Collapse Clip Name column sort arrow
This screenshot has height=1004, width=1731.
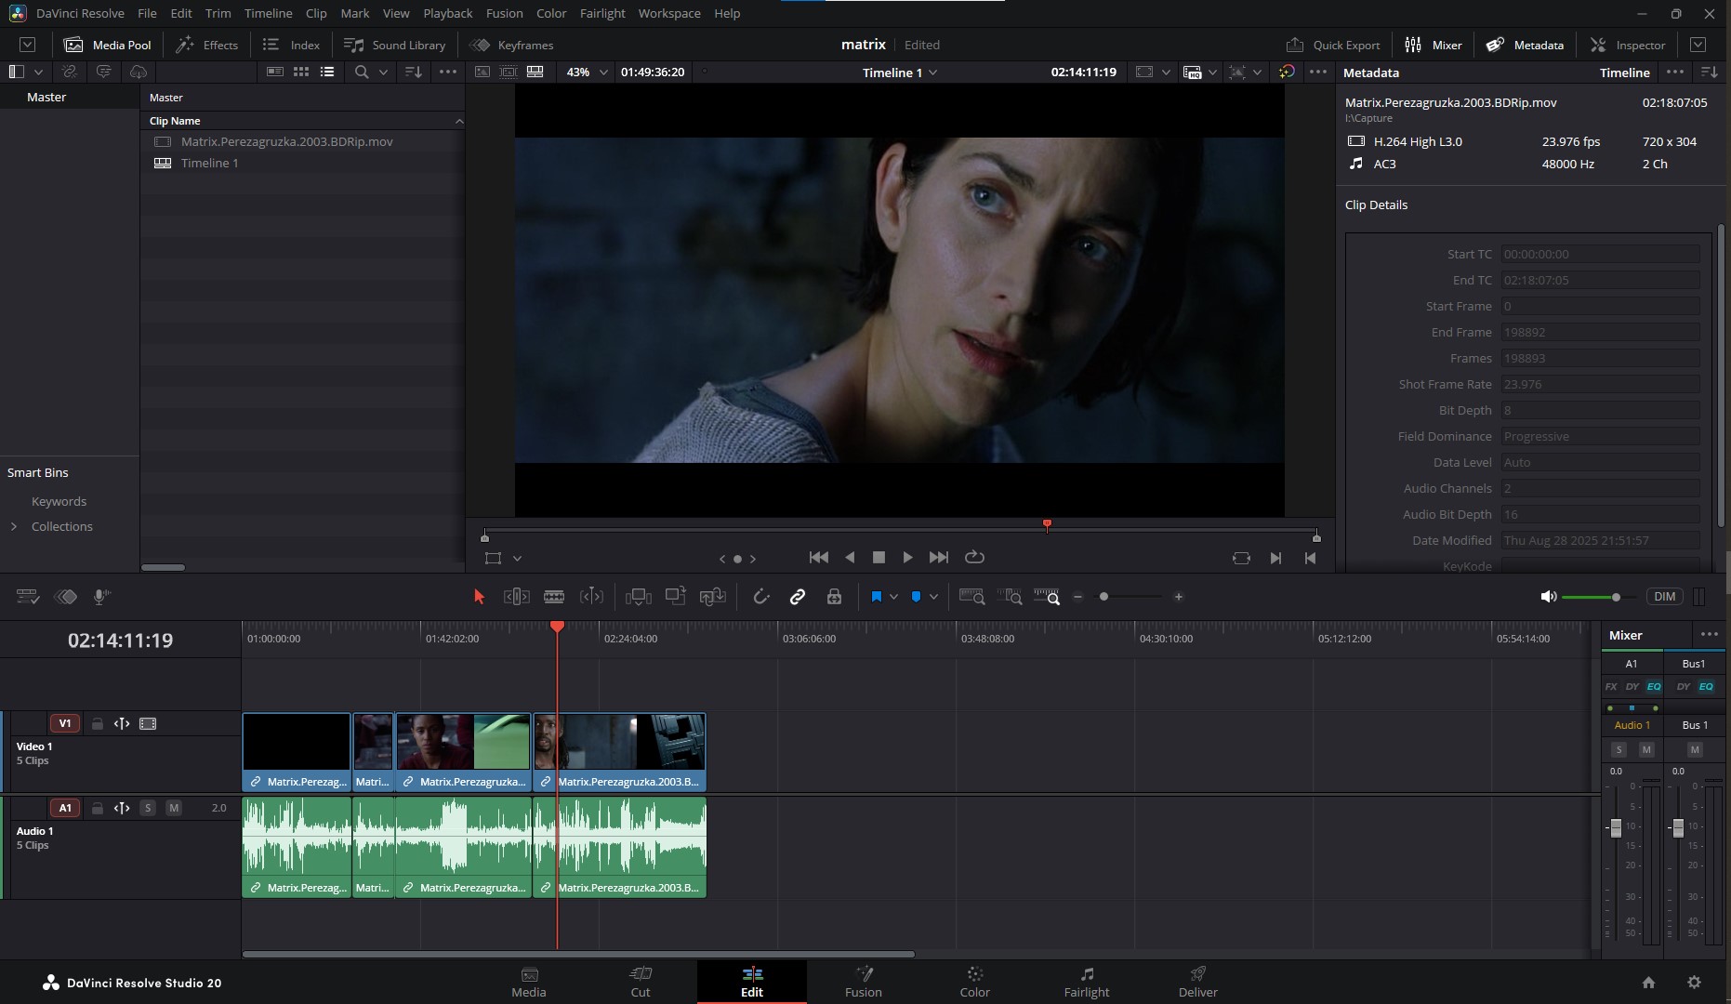coord(458,121)
